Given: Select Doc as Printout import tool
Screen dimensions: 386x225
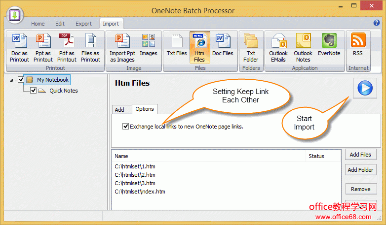Looking at the screenshot, I should (x=19, y=48).
